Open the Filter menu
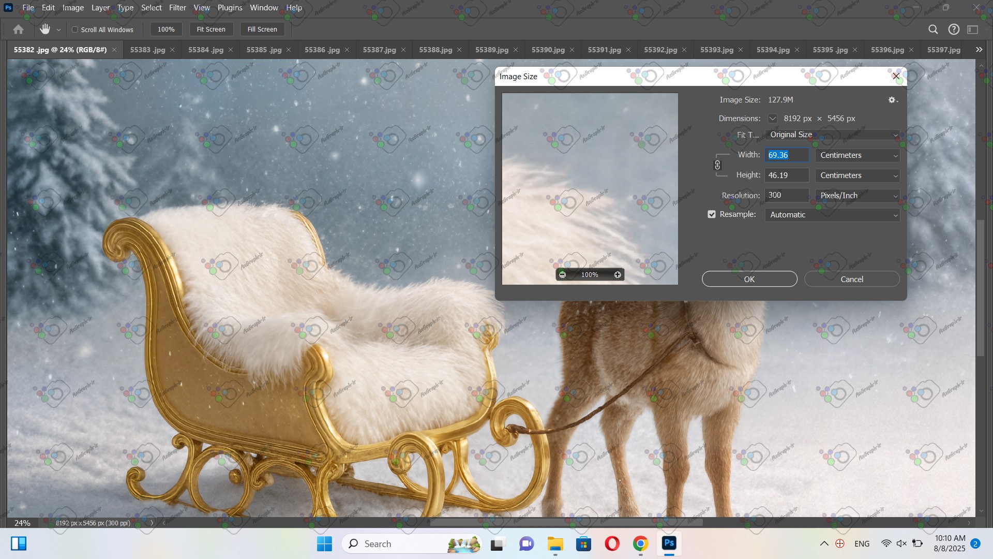Image resolution: width=993 pixels, height=559 pixels. coord(177,8)
